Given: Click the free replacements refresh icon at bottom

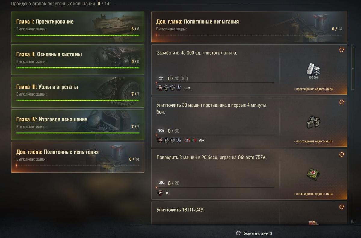Looking at the screenshot, I should (238, 233).
